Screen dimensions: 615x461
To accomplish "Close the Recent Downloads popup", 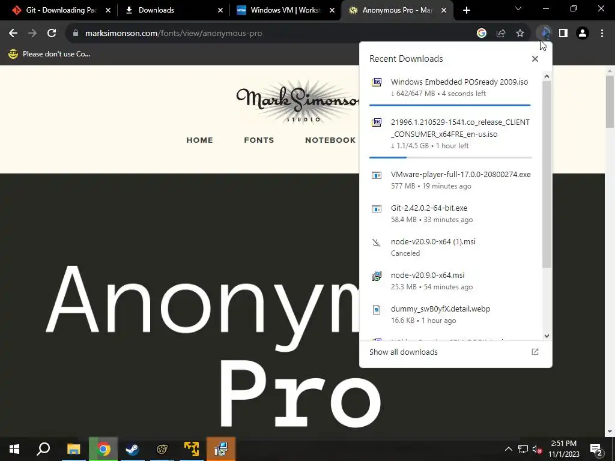I will click(535, 59).
